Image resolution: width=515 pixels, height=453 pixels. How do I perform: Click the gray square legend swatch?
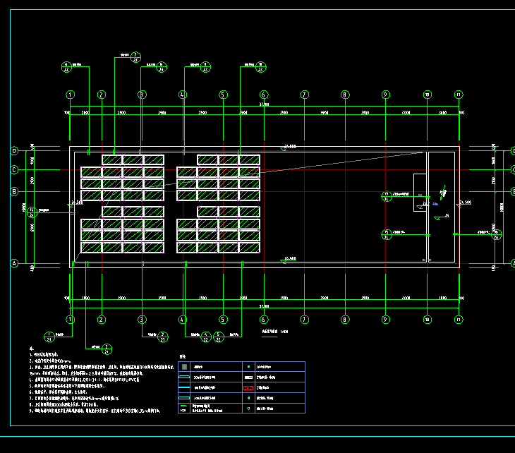tap(184, 367)
